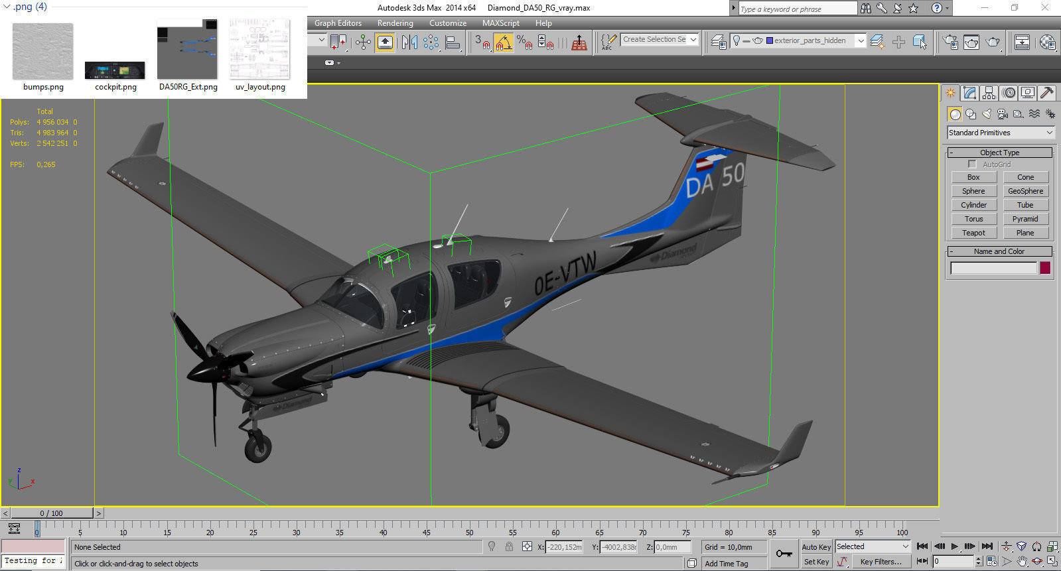This screenshot has height=571, width=1061.
Task: Open Rendered Frame Window
Action: (x=971, y=42)
